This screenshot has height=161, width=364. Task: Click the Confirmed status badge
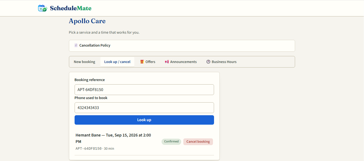[x=171, y=142]
